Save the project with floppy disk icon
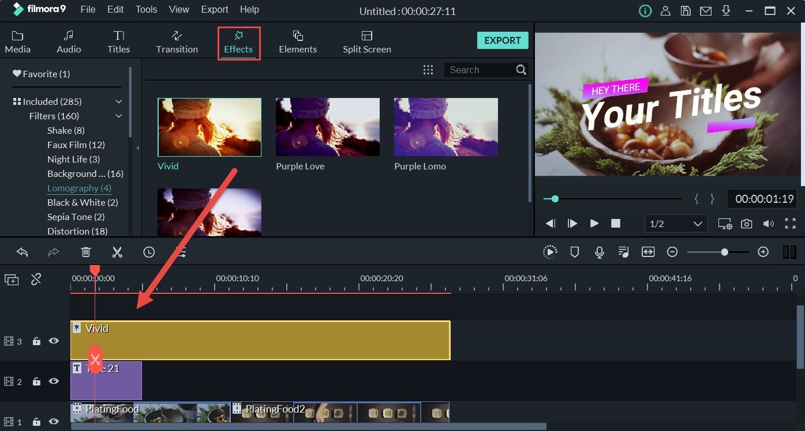The image size is (805, 431). point(685,10)
